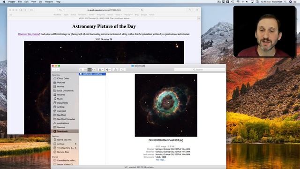Reload the Safari page

142,10
